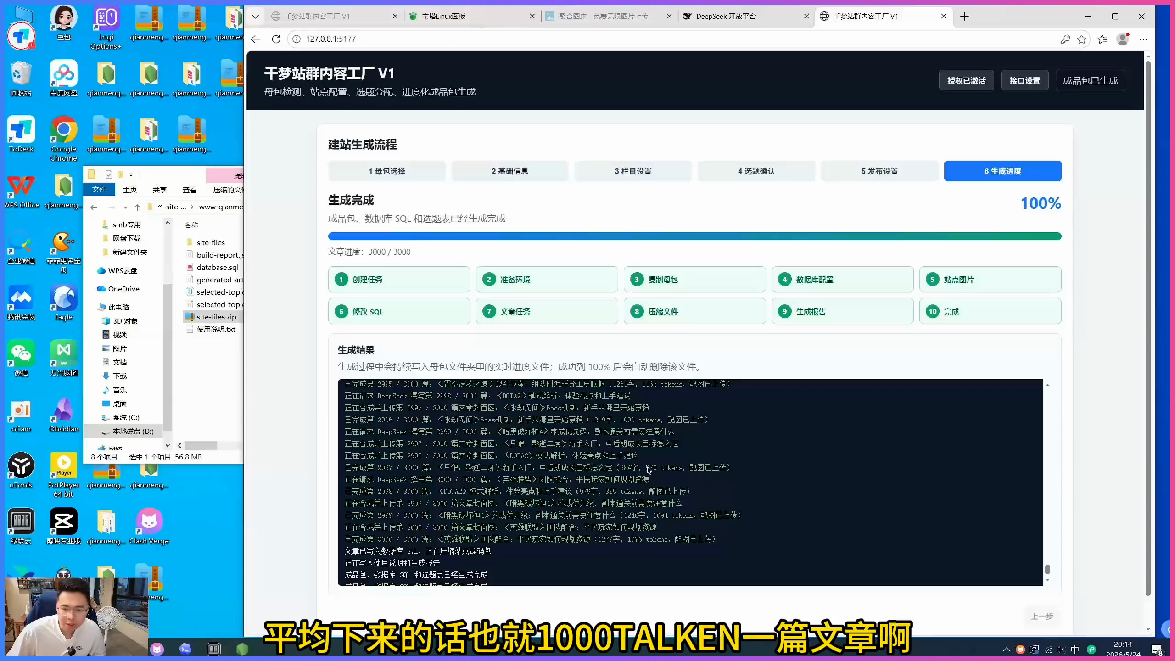This screenshot has height=661, width=1175.
Task: Launch Google Chrome from desktop
Action: pyautogui.click(x=63, y=139)
